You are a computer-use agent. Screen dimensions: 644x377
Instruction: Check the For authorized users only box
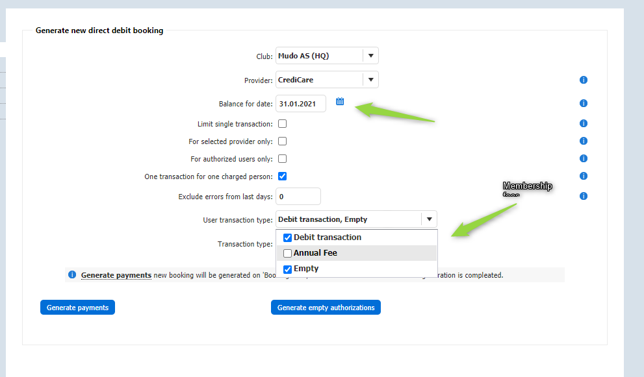(x=283, y=158)
